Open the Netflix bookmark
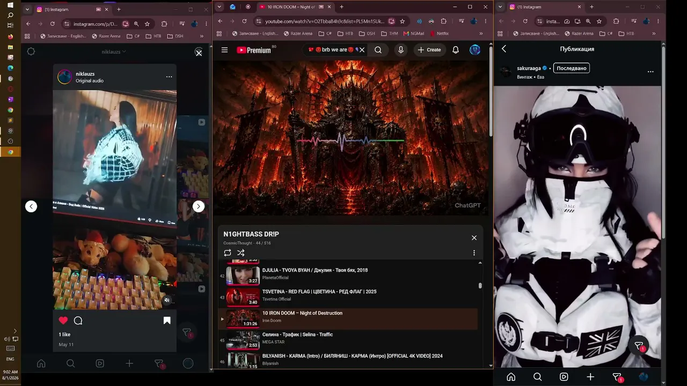The image size is (687, 386). (x=438, y=33)
